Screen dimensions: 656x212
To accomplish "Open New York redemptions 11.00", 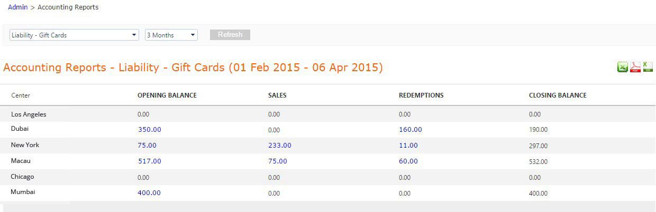I will point(408,145).
